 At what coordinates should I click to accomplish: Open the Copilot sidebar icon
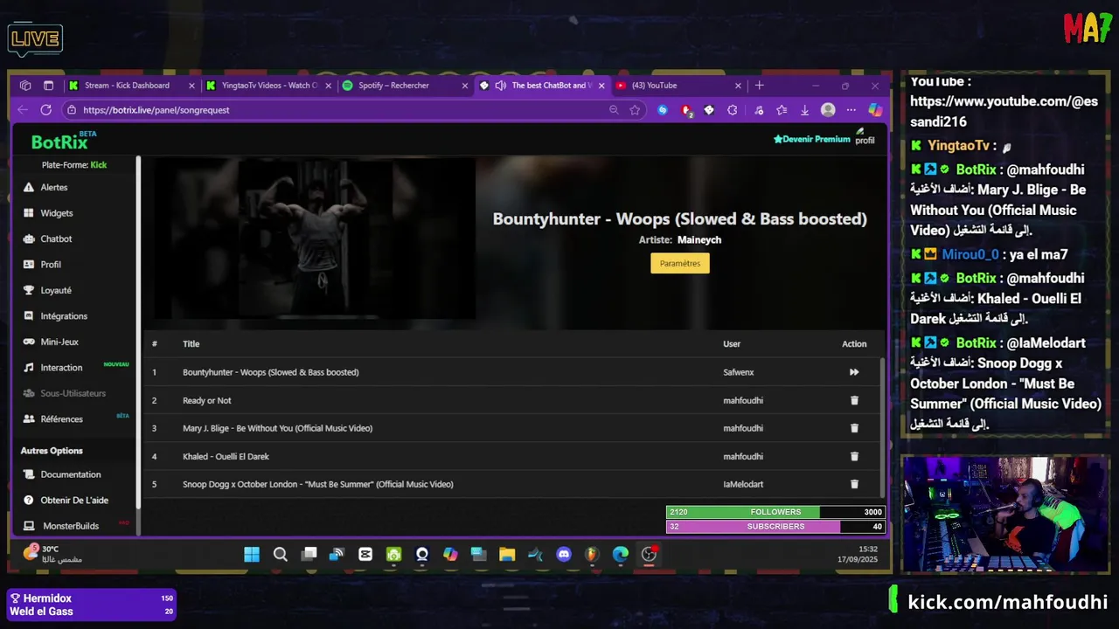tap(874, 110)
